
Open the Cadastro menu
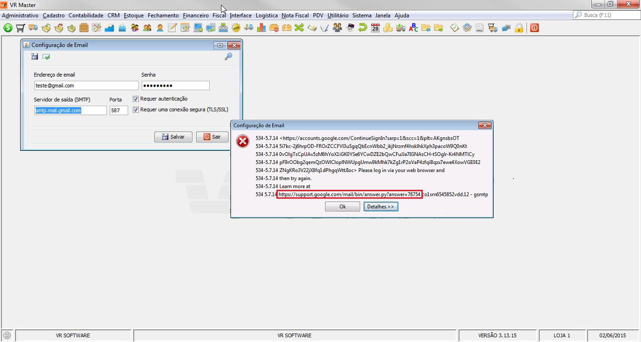pyautogui.click(x=53, y=16)
